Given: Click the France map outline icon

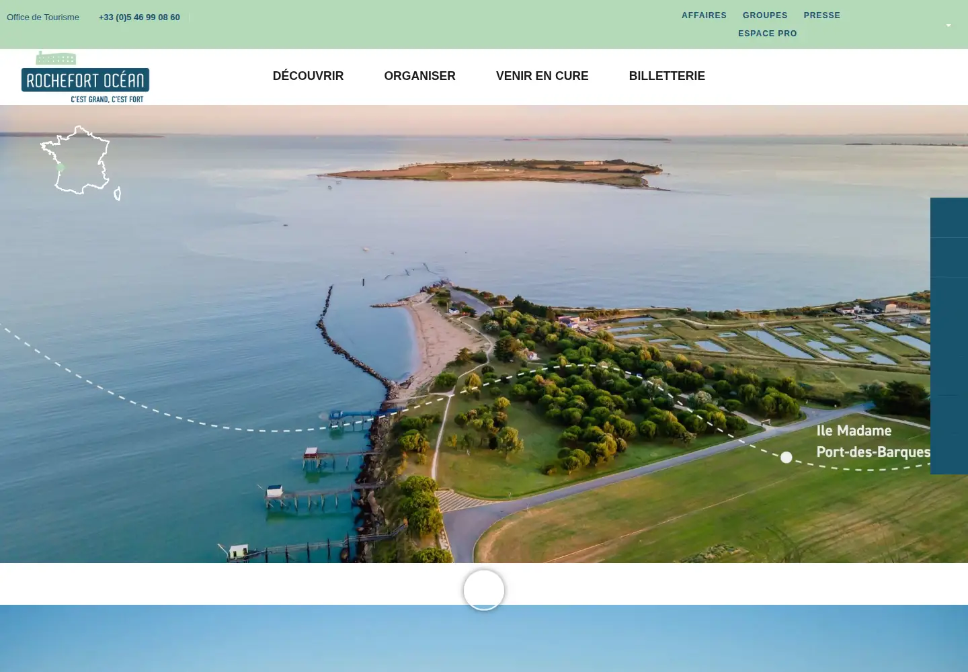Looking at the screenshot, I should (81, 163).
